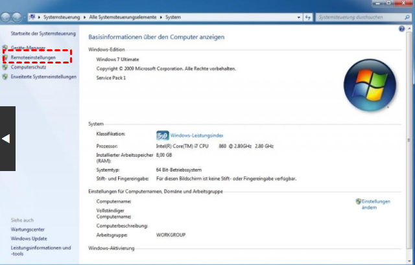Click the 5,9 rating score badge
This screenshot has width=415, height=265.
click(x=163, y=135)
